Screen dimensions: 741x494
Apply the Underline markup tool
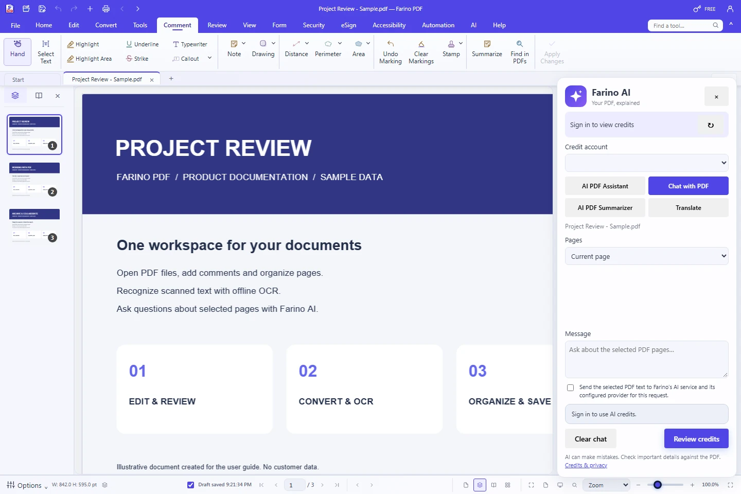[142, 44]
